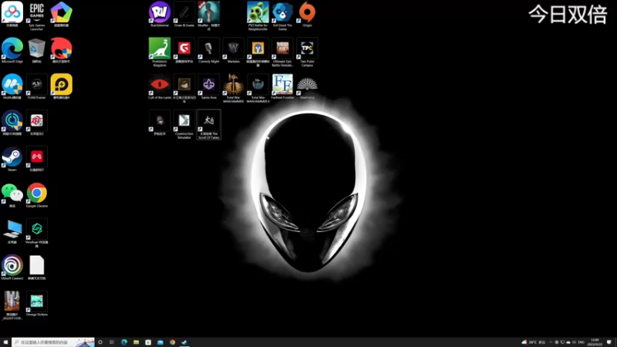Screen dimensions: 617x347
Task: Launch the yellow LDPlayer emulator shortcut
Action: tap(61, 86)
